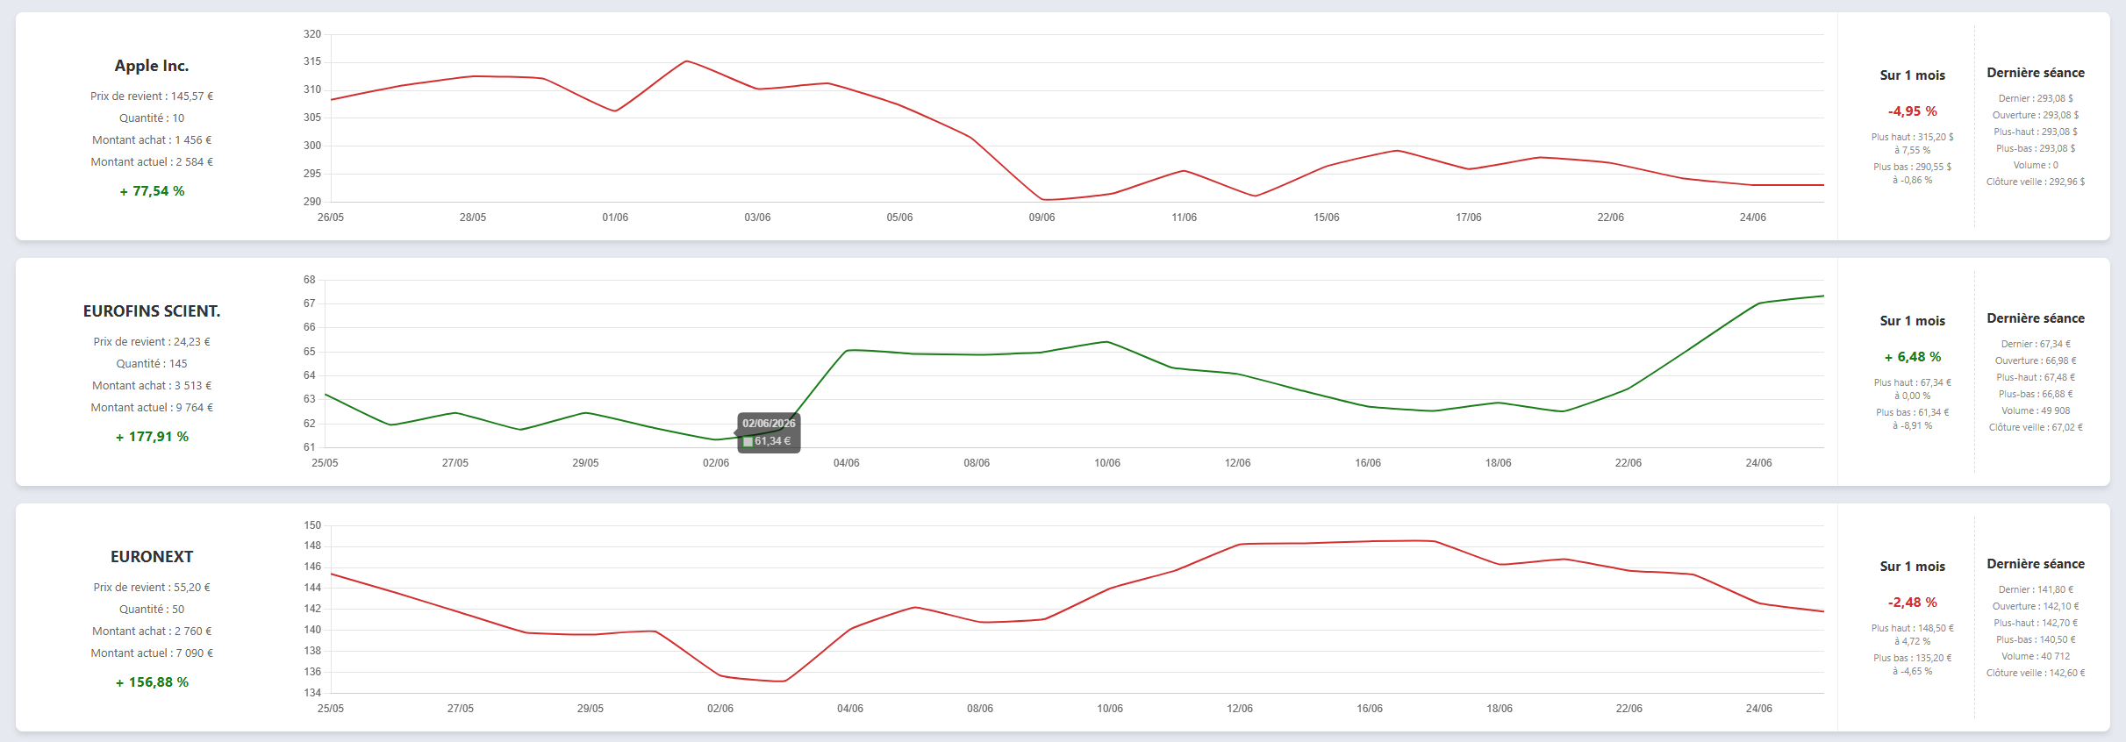
Task: Click the Apple Inc. stock title
Action: [152, 66]
